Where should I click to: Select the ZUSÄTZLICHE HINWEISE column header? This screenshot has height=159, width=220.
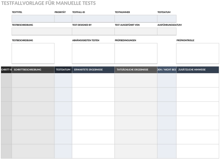(x=197, y=70)
